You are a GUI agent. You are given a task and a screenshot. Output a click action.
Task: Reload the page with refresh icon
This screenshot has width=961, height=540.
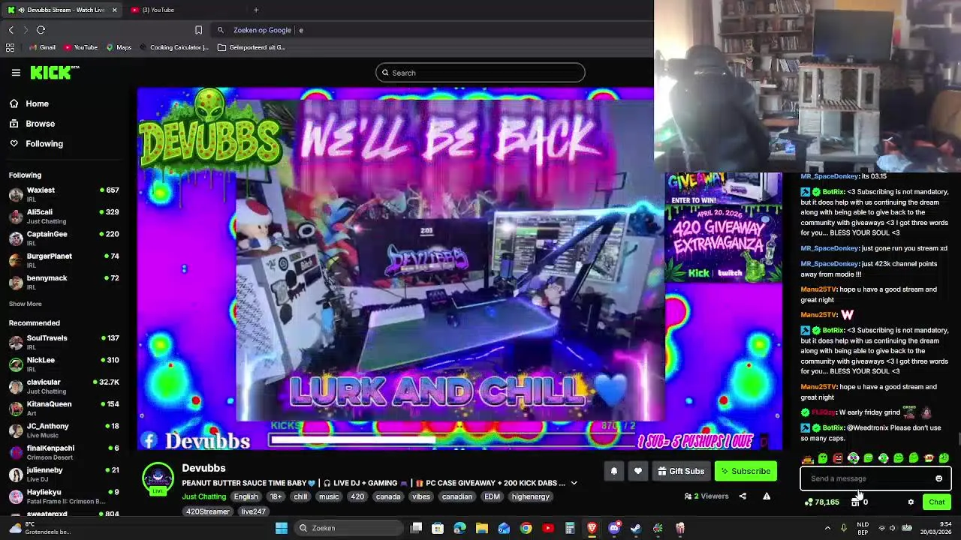point(41,30)
